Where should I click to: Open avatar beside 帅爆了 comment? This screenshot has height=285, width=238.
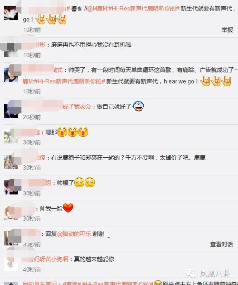11,187
